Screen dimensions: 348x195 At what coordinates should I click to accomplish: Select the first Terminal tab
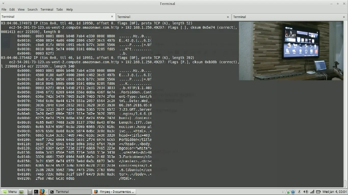[x=58, y=17]
